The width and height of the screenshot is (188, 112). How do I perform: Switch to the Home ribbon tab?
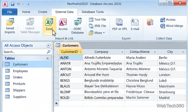[x=26, y=12]
